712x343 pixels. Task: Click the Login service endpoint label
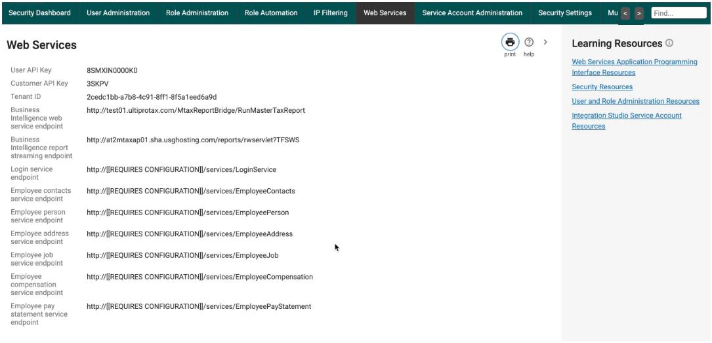coord(31,173)
